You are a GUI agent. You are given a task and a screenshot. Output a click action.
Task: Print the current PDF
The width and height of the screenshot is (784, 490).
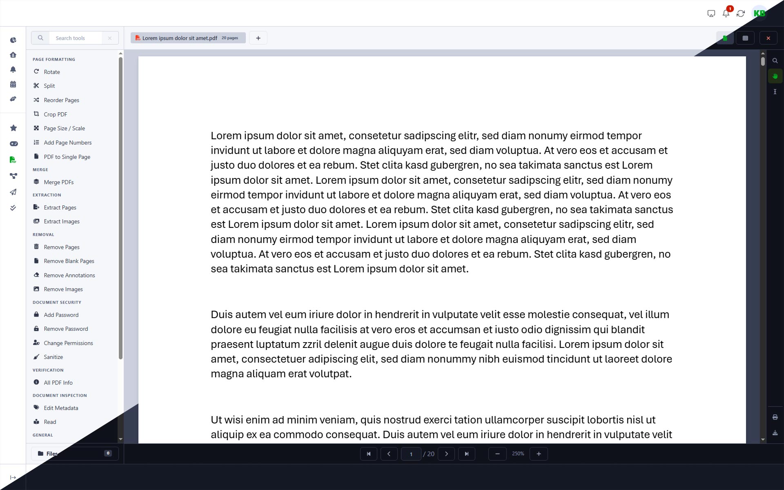pyautogui.click(x=775, y=417)
